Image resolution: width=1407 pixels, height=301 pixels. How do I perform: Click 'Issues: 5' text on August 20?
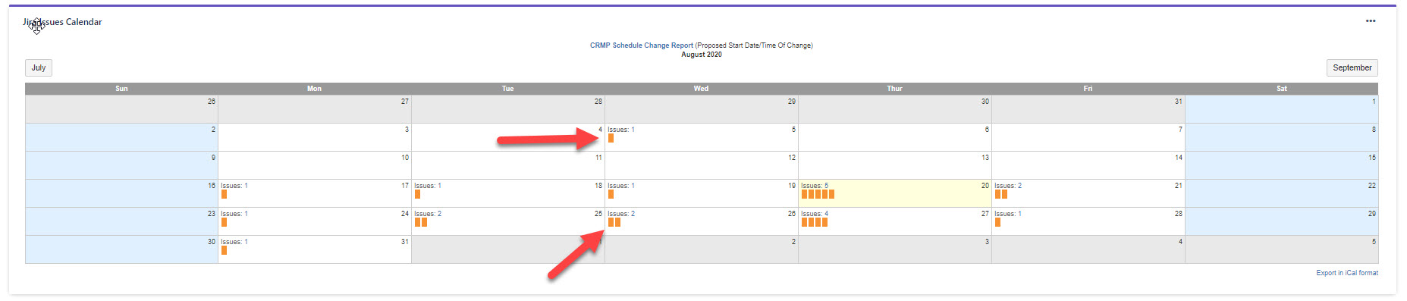pyautogui.click(x=815, y=186)
